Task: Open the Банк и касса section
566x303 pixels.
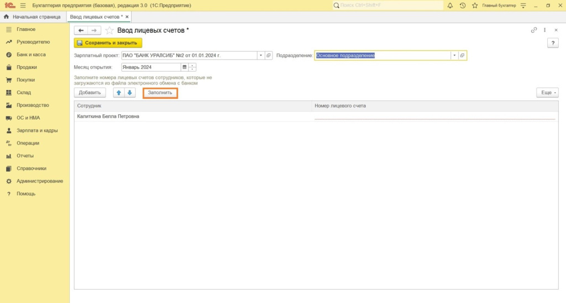Action: click(x=31, y=55)
